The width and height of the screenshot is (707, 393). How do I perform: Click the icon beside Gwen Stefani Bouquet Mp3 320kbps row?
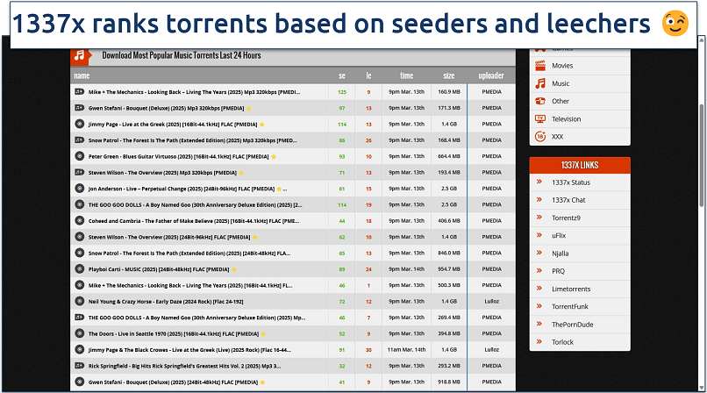(79, 108)
